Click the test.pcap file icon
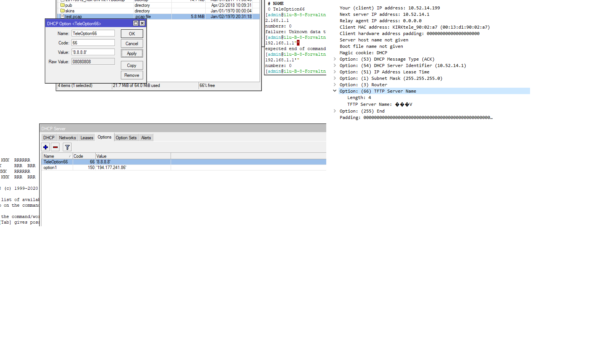This screenshot has width=605, height=352. [x=63, y=17]
